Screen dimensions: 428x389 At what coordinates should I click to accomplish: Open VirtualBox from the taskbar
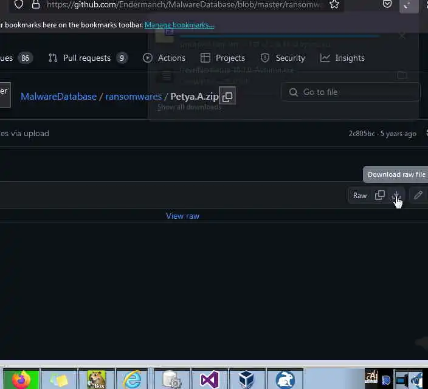pos(247,380)
